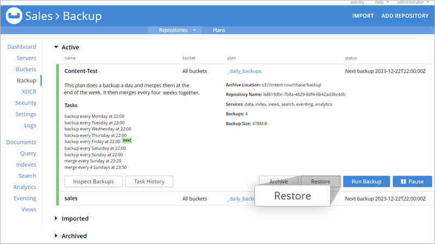
Task: Open Query in the sidebar
Action: 28,153
